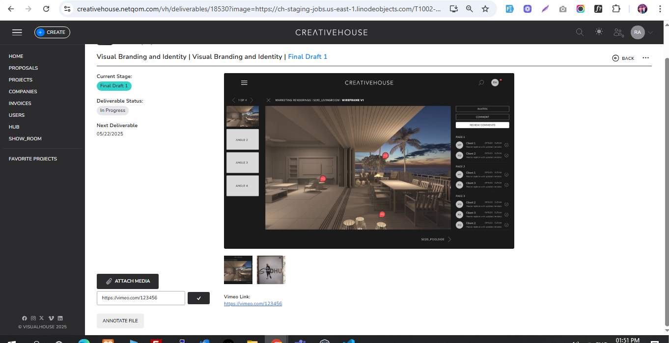Screen dimensions: 669x343
Task: Open the hamburger navigation menu
Action: (x=17, y=32)
